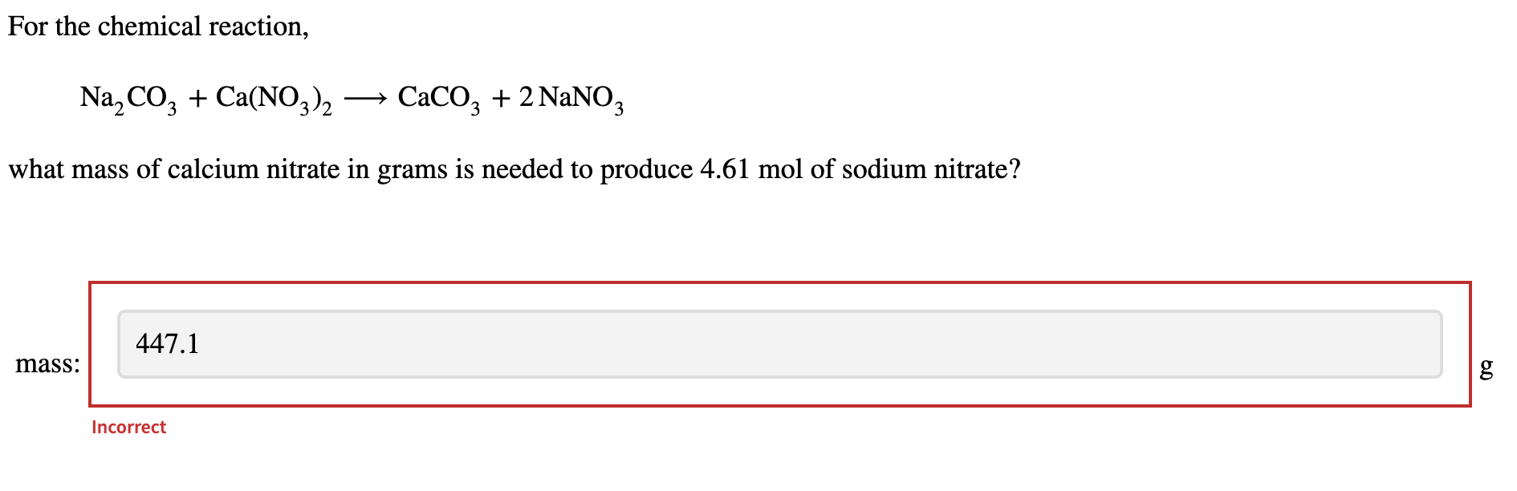Click the CaCO3 product formula

[x=438, y=98]
